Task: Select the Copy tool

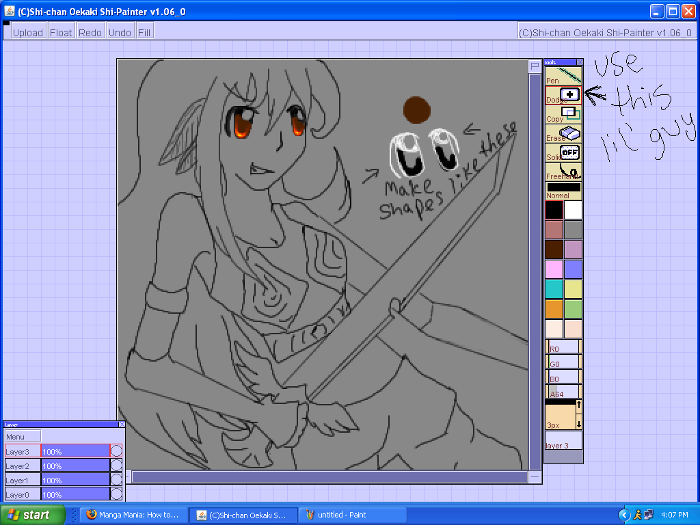Action: 563,114
